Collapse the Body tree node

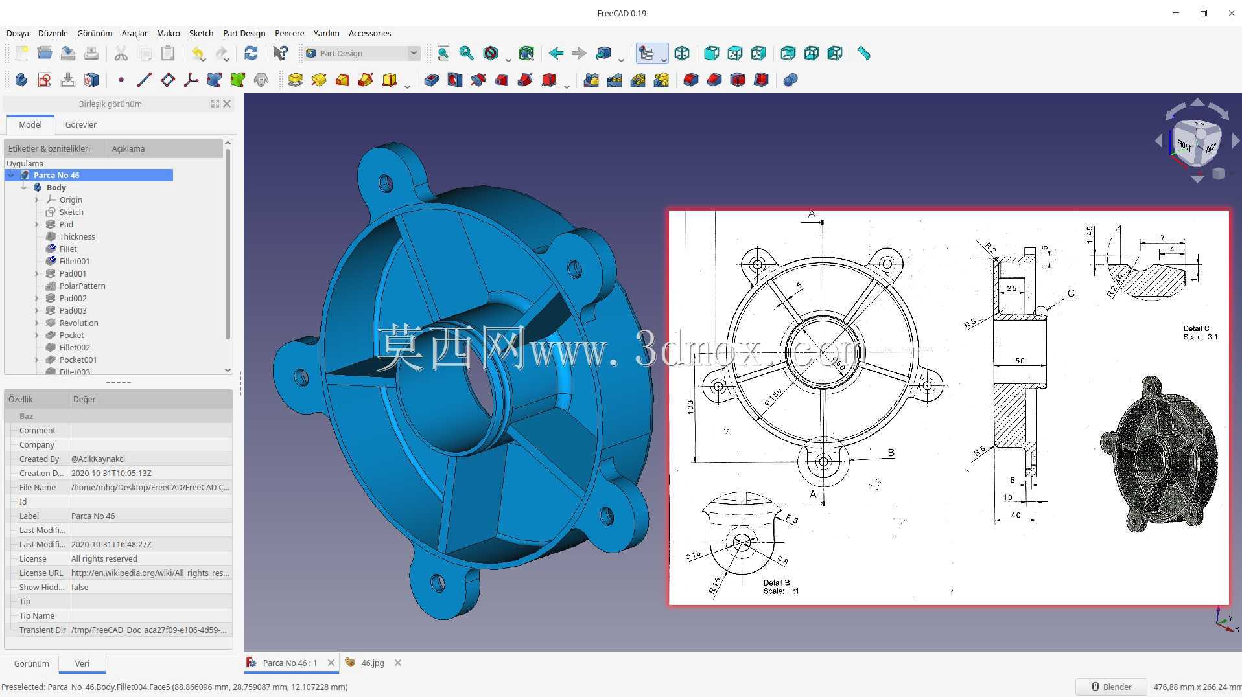pos(24,187)
